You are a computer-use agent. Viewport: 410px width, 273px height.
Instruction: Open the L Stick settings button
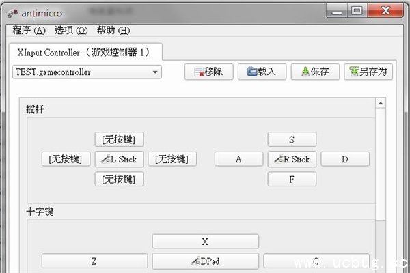pyautogui.click(x=119, y=159)
